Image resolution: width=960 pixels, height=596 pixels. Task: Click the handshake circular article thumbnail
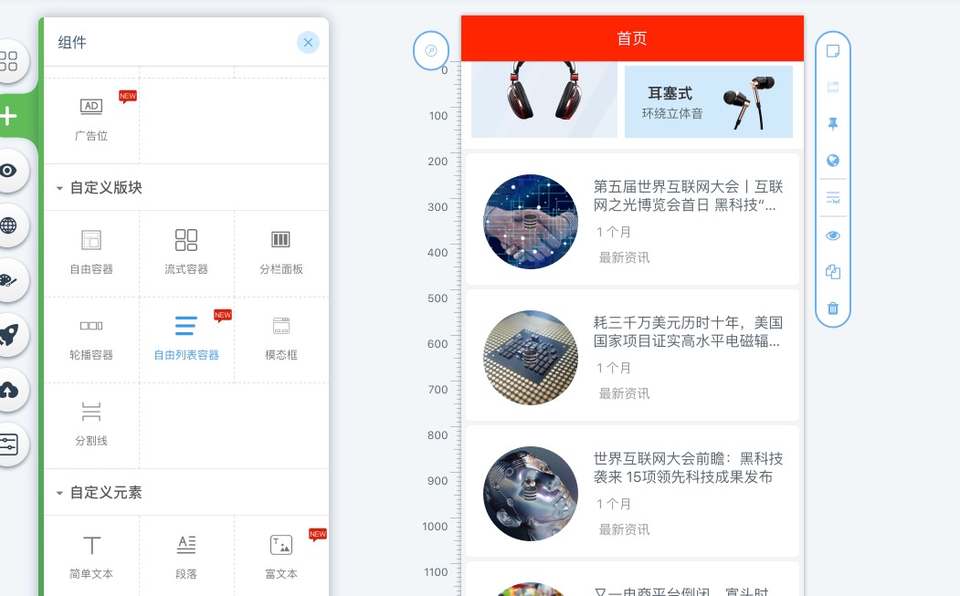point(531,222)
